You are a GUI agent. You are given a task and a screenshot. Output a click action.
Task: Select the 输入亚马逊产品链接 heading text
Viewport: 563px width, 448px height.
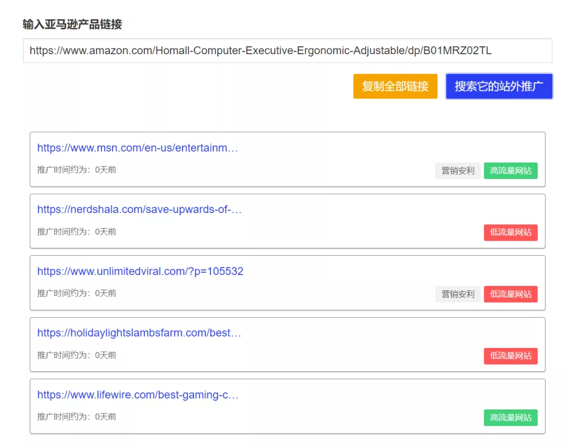[x=72, y=24]
